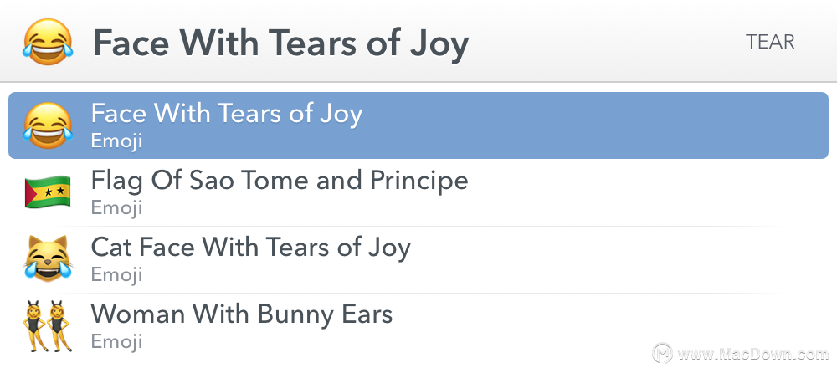Screen dimensions: 837x368
Task: Click the Emoji subtitle in the highlighted row
Action: [116, 141]
